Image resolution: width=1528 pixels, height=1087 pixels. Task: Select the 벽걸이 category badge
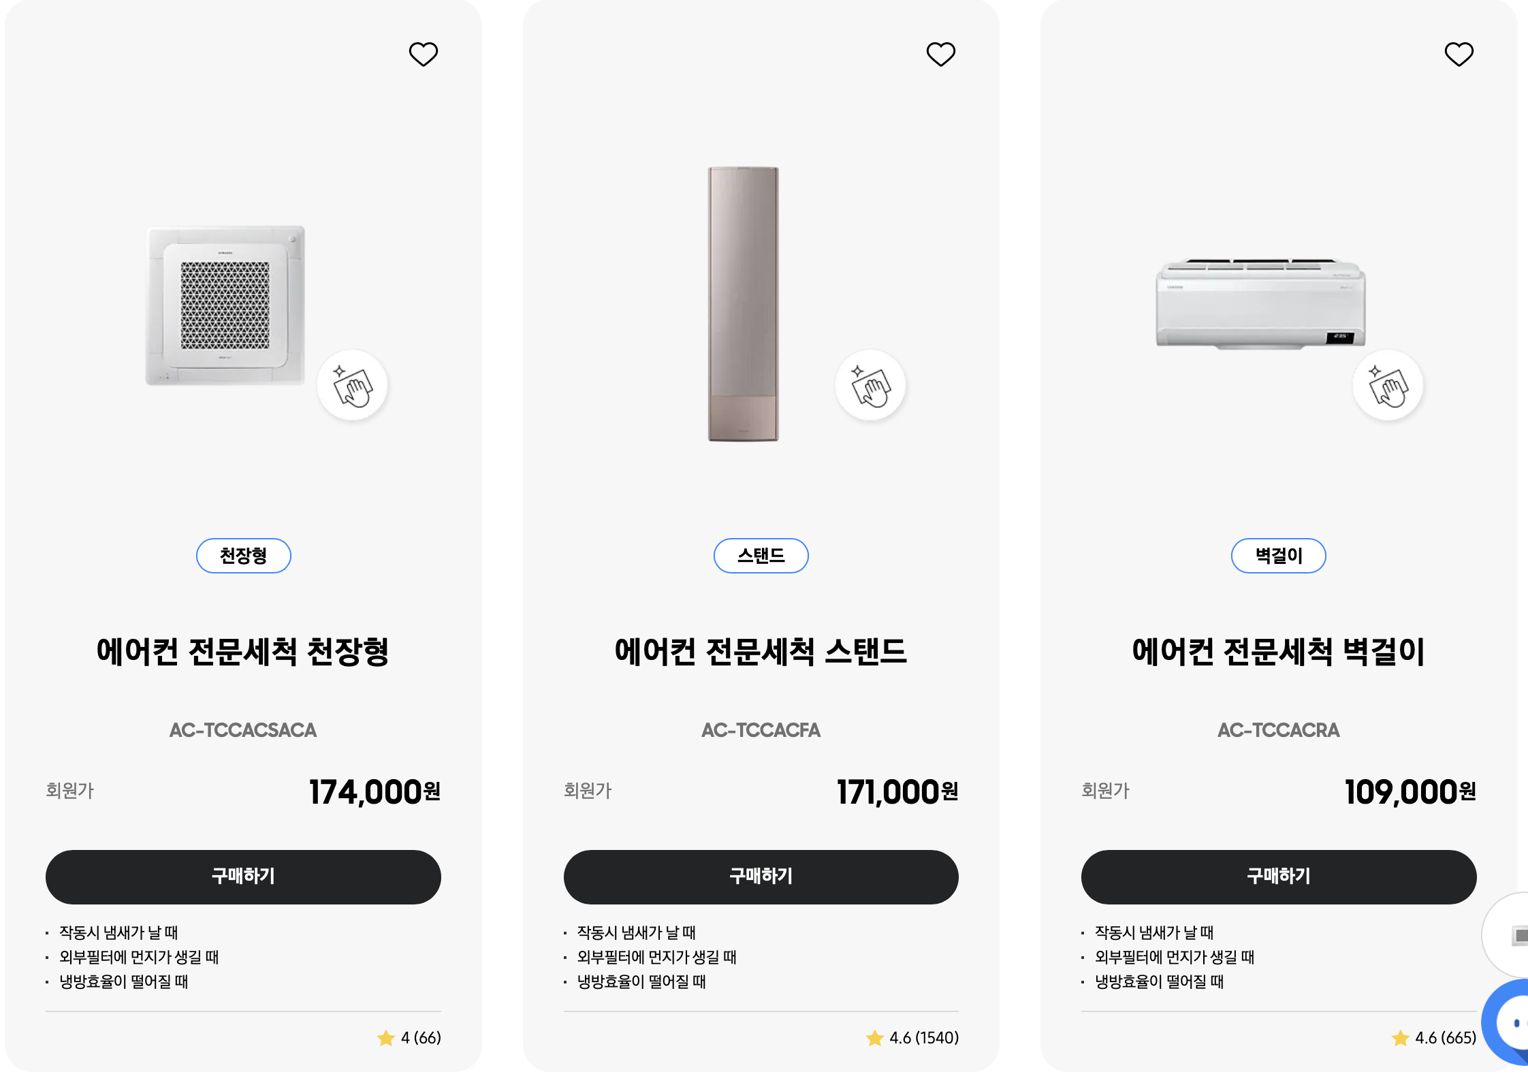[1278, 555]
